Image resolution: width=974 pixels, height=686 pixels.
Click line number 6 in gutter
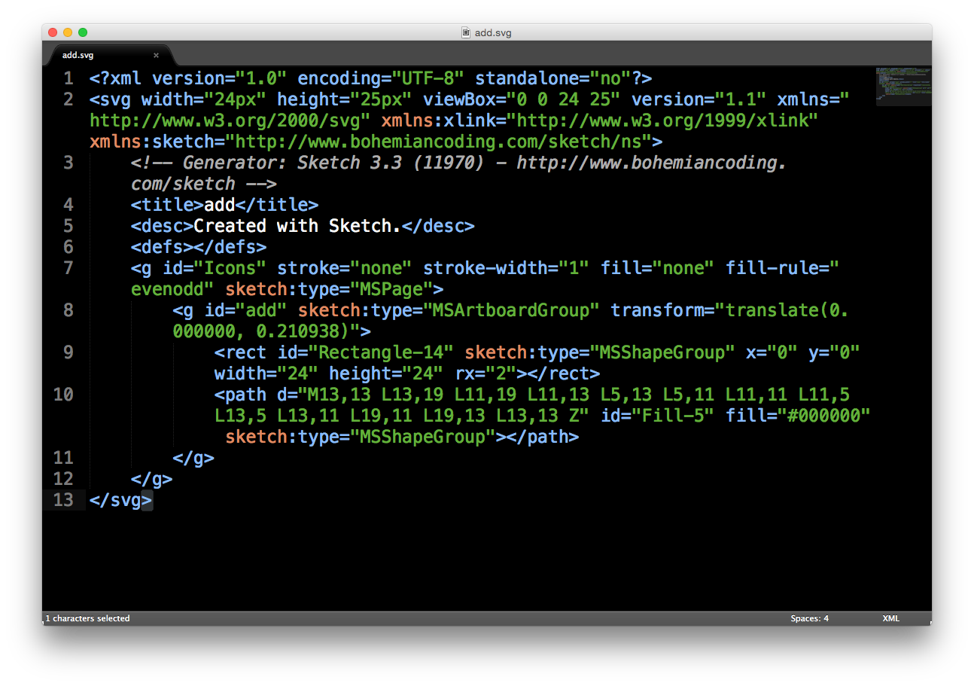(x=68, y=247)
